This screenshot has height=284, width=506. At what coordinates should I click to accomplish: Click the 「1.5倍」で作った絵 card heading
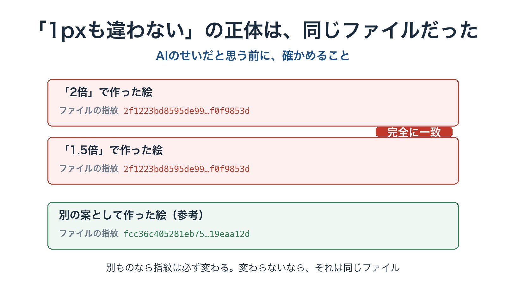(x=111, y=150)
